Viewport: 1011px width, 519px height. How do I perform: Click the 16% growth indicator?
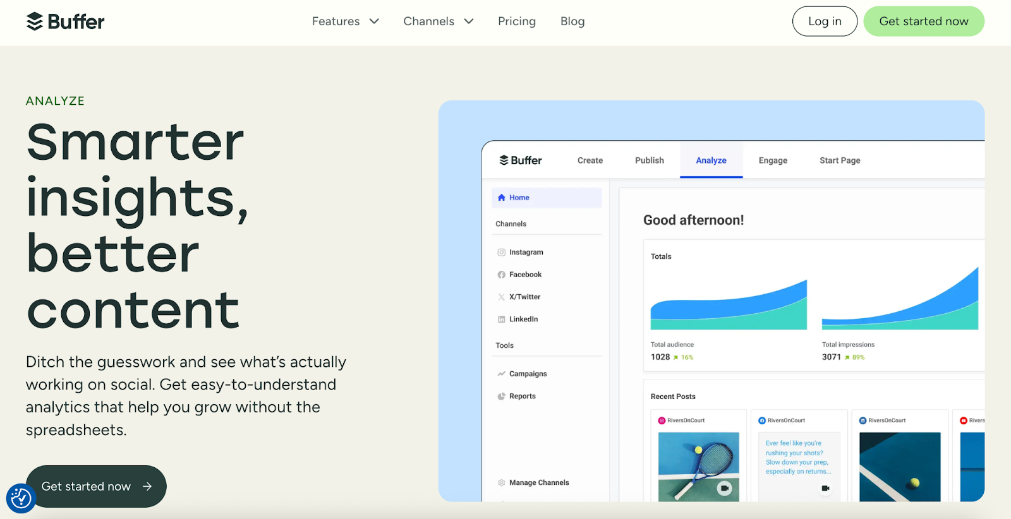coord(684,357)
